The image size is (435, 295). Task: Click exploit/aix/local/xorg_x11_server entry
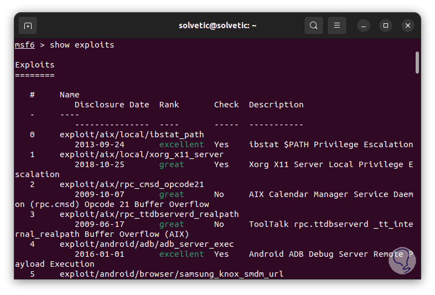click(142, 155)
